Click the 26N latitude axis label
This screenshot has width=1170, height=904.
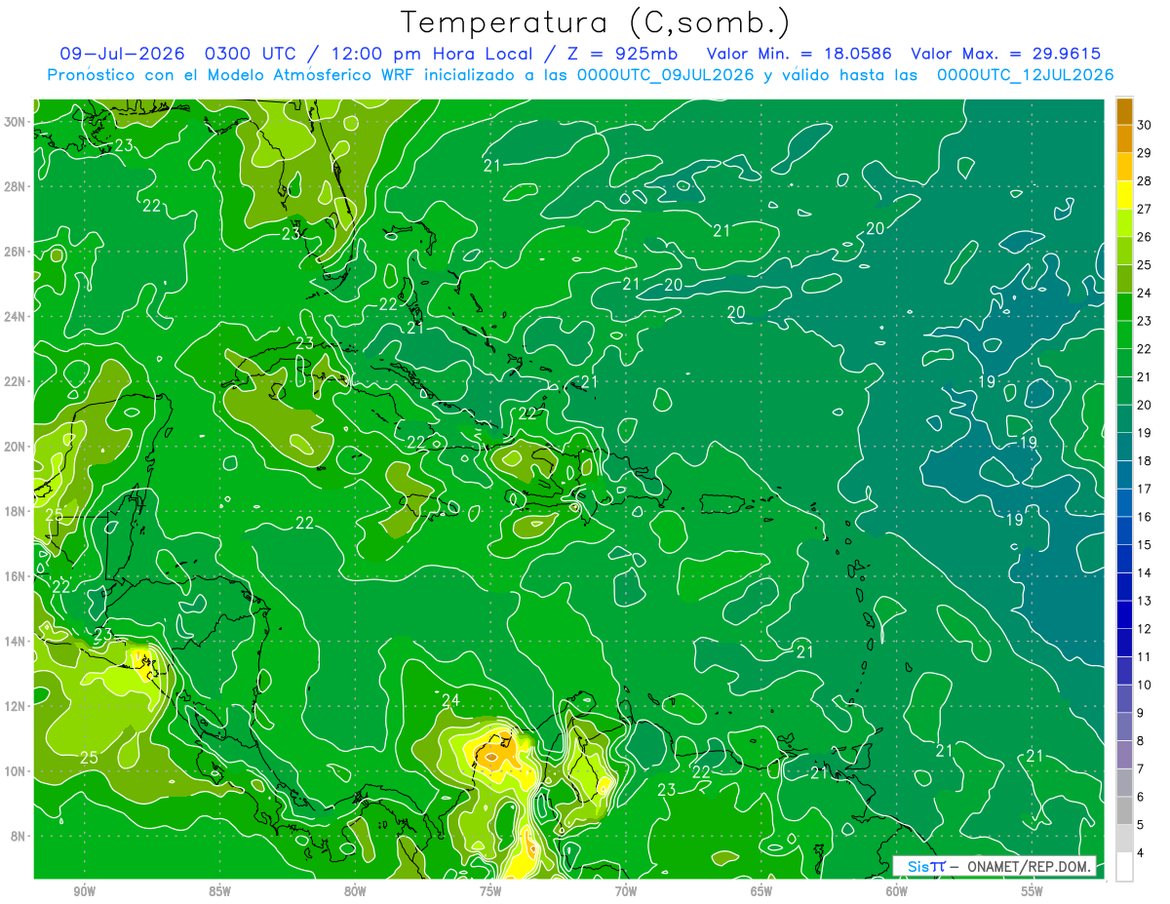click(15, 252)
